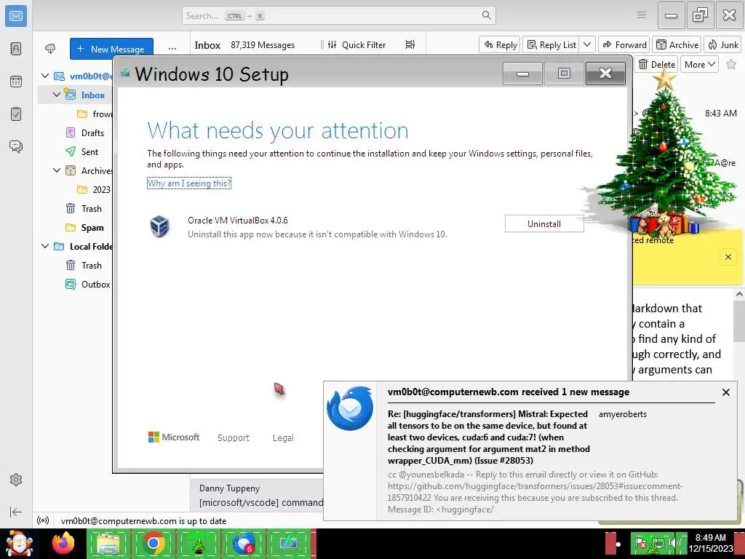Image resolution: width=745 pixels, height=559 pixels.
Task: Mark message as Junk
Action: click(x=723, y=44)
